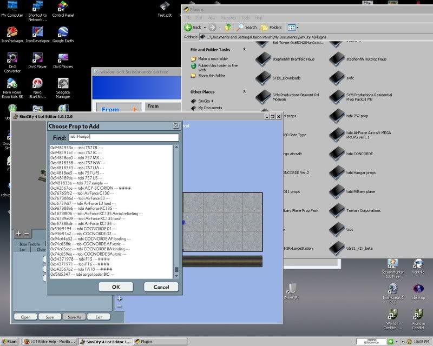Click Back arrow in Plugins window
The width and height of the screenshot is (433, 346).
click(193, 28)
